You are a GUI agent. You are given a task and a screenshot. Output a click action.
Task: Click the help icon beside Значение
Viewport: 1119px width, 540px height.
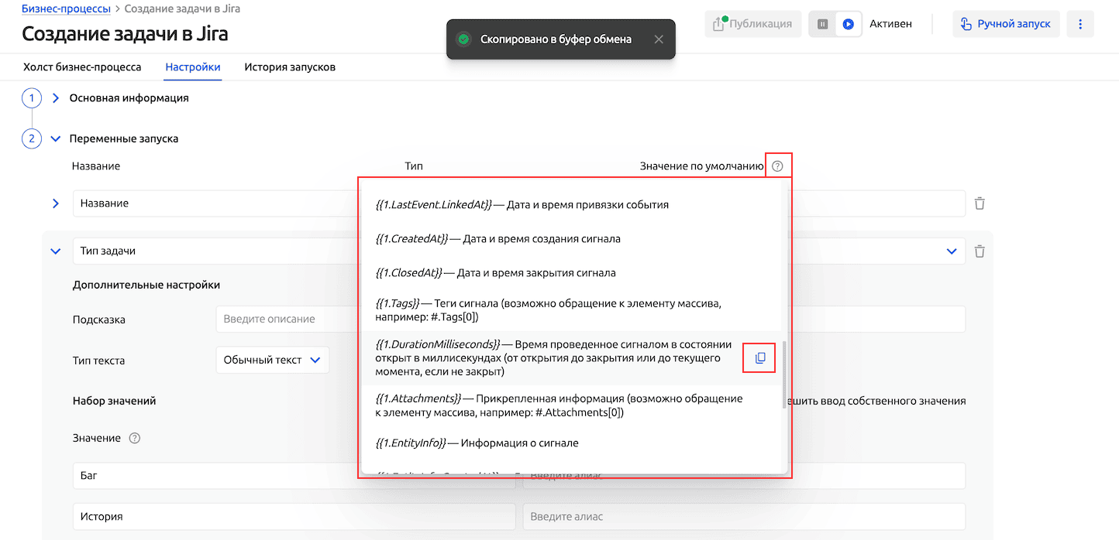coord(135,439)
